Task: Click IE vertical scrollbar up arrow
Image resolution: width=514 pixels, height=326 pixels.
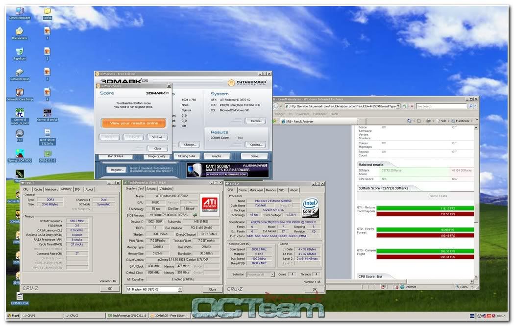Action: click(x=476, y=127)
